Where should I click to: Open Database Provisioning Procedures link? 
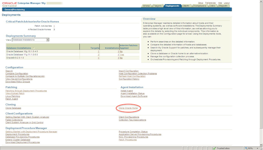(x=23, y=137)
